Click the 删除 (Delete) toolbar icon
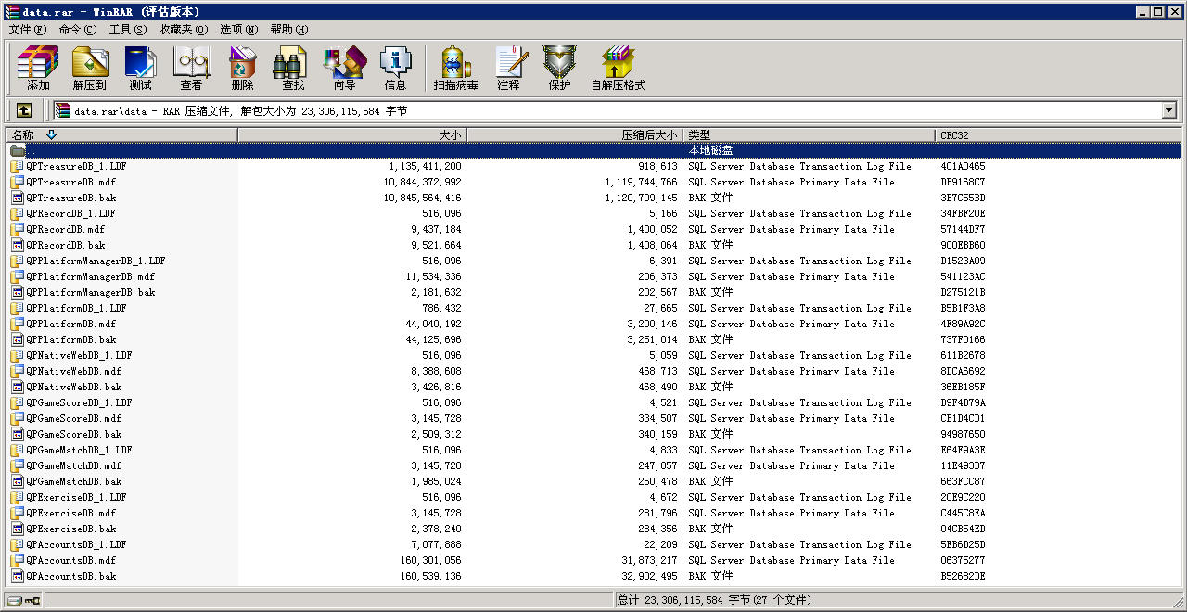Viewport: 1187px width, 612px height. [x=242, y=69]
